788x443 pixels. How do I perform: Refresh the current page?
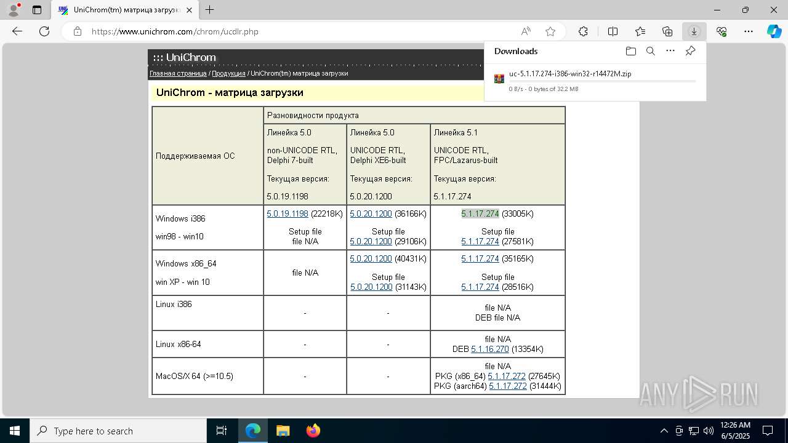44,31
